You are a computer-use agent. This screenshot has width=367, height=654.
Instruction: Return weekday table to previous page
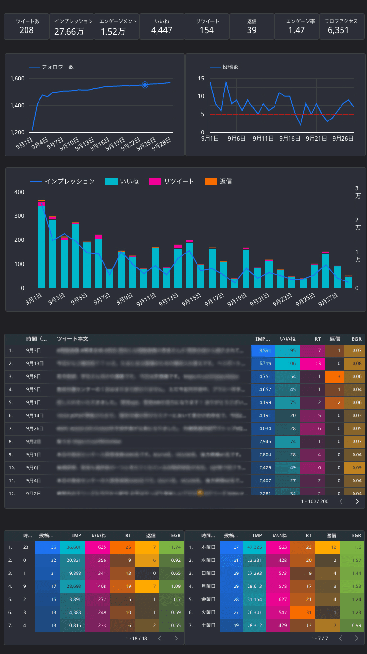[341, 638]
